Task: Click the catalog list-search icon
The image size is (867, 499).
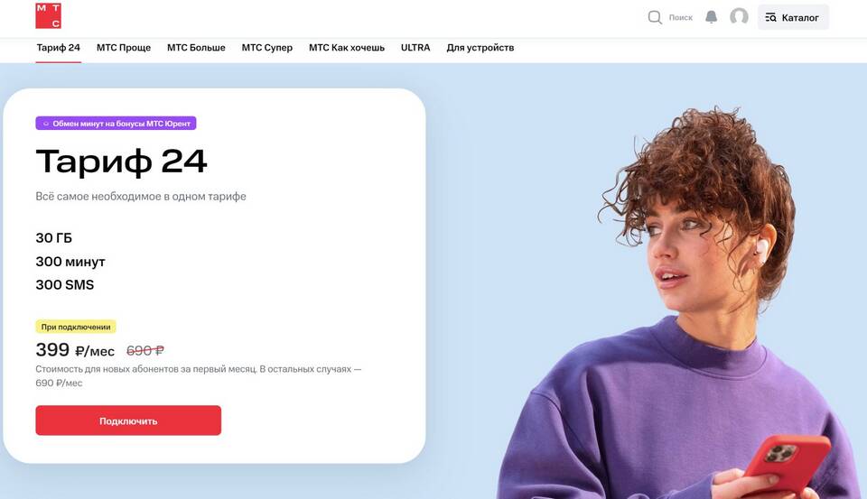Action: [x=770, y=18]
